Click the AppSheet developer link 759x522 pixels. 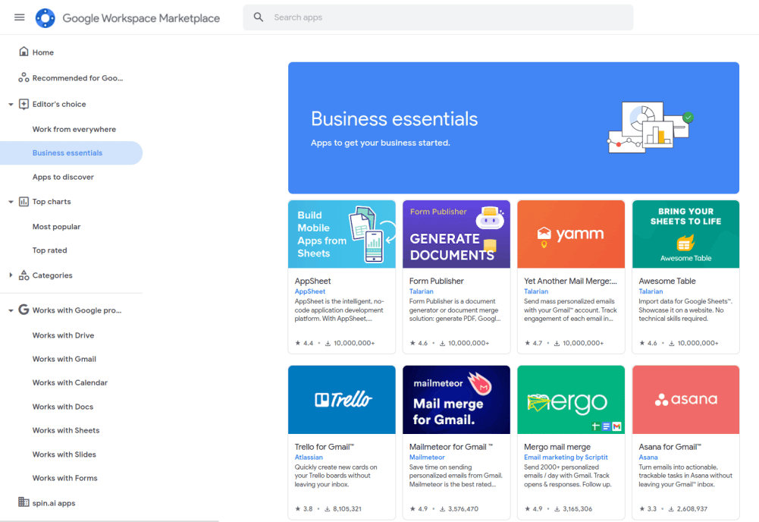310,291
